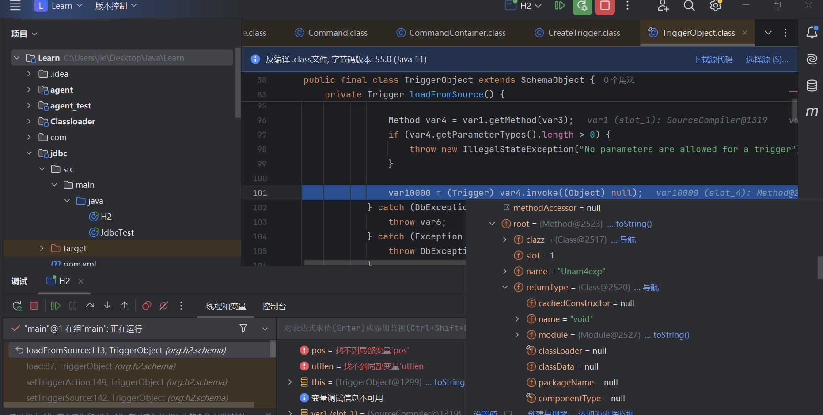Open View Breakpoints in debug toolbar
Viewport: 823px width, 415px height.
147,306
